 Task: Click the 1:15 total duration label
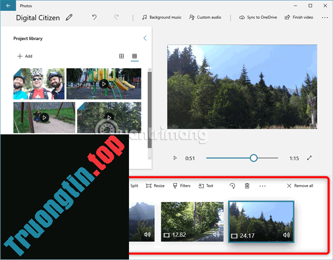[294, 158]
